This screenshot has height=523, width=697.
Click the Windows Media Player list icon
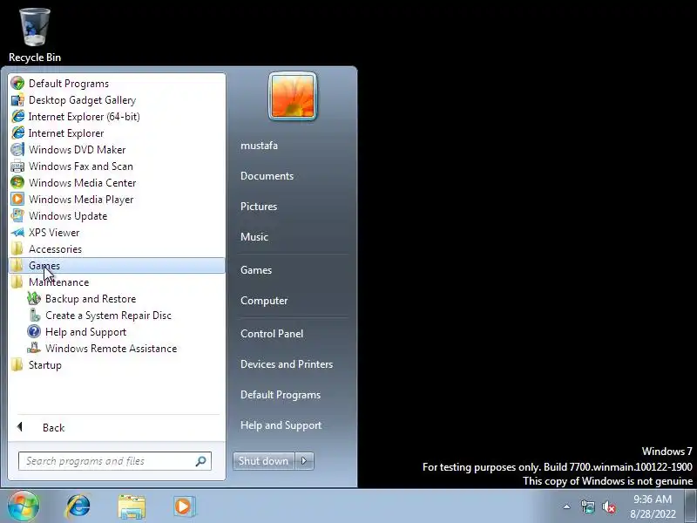[x=17, y=200]
